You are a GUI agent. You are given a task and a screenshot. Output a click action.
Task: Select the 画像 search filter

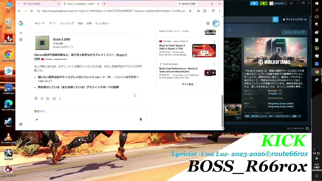coord(89,23)
